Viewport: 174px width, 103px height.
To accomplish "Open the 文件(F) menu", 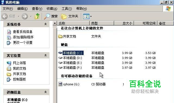I will 8,9.
